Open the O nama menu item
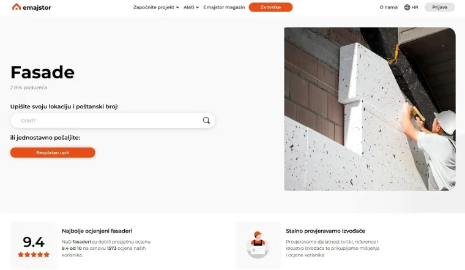The height and width of the screenshot is (270, 465). coord(389,7)
